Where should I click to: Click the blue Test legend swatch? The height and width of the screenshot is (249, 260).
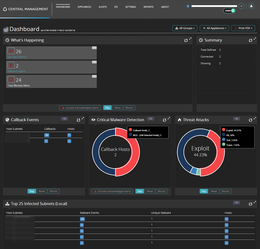(224, 139)
